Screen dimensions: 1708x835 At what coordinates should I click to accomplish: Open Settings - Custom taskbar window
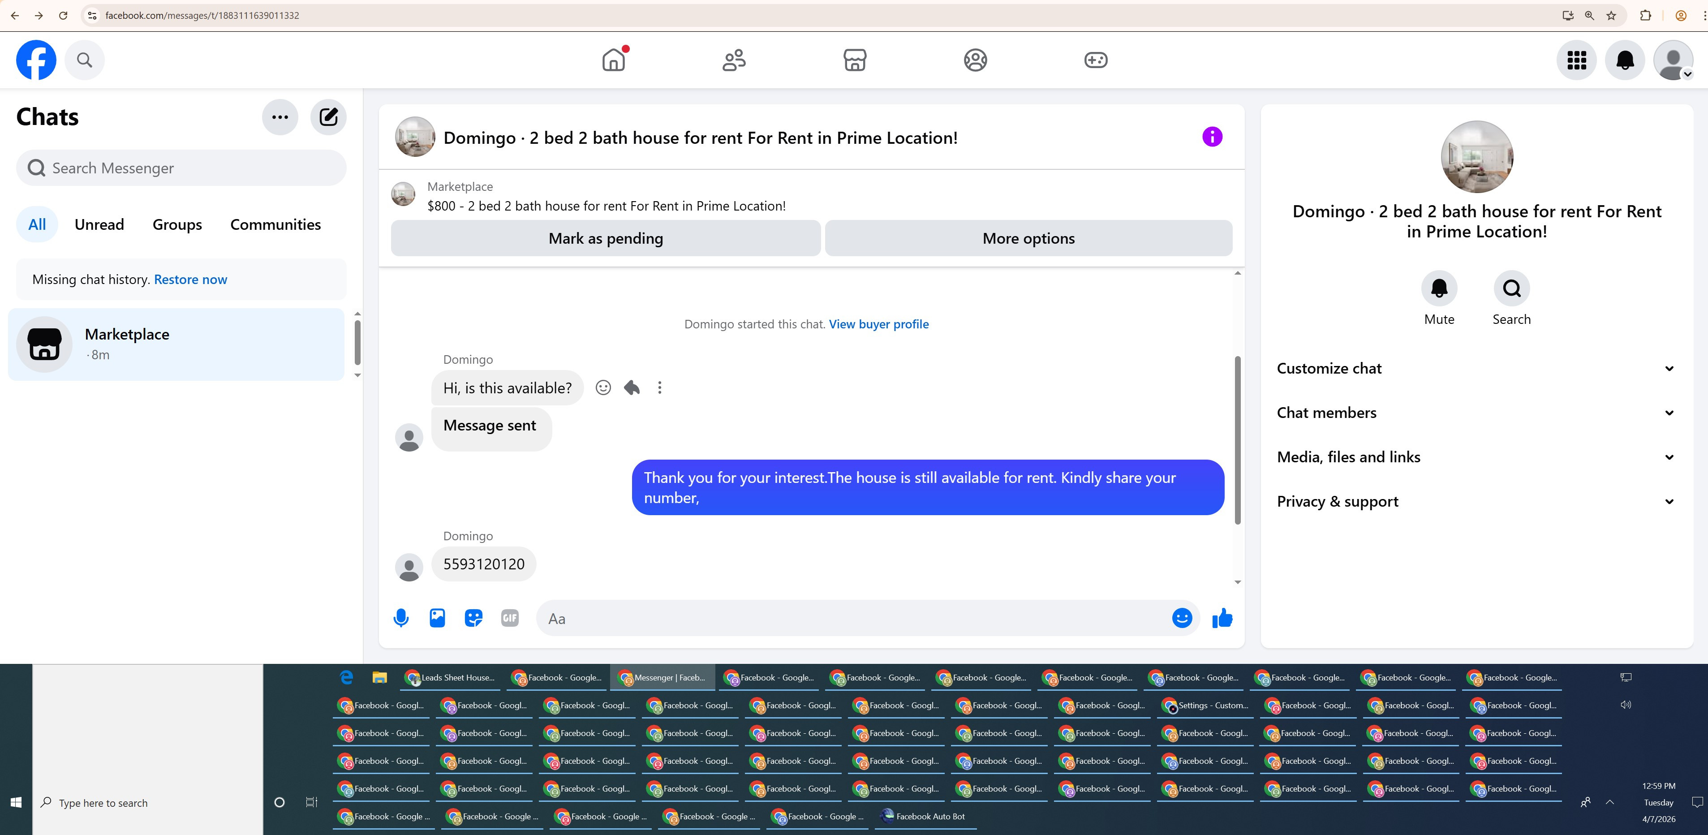point(1206,705)
